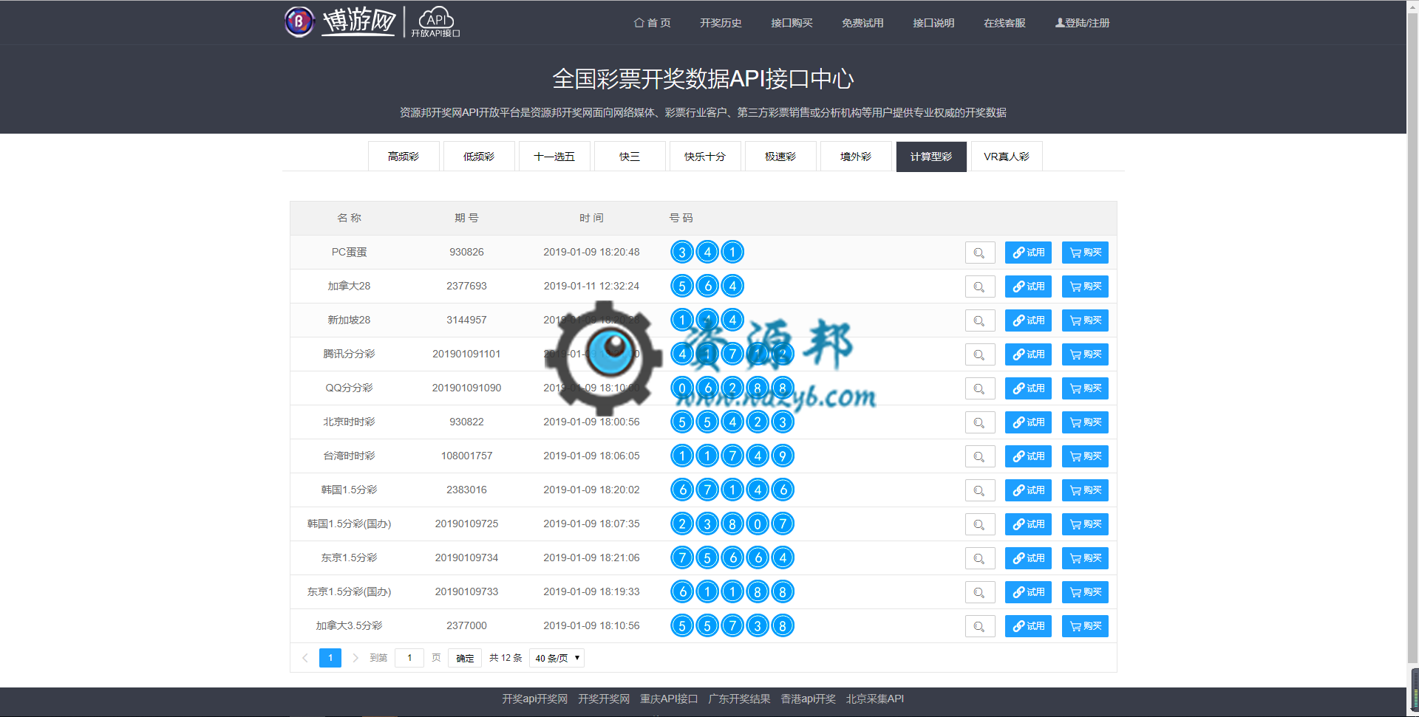Go to the previous page arrow
1419x717 pixels.
pos(305,658)
